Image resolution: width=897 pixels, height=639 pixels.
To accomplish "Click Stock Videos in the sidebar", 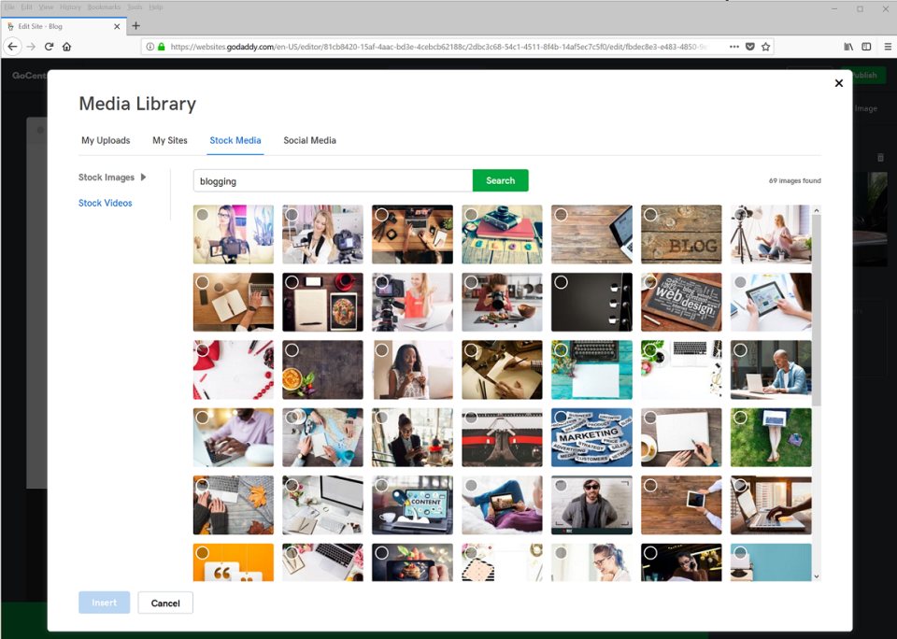I will pos(105,203).
